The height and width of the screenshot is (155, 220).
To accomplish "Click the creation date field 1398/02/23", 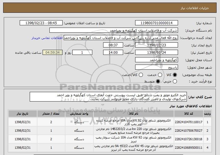I will coord(157,45).
